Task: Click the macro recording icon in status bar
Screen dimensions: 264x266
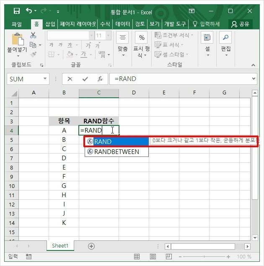Action: pyautogui.click(x=28, y=256)
